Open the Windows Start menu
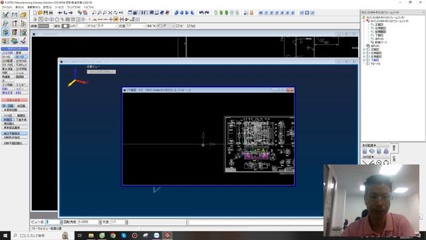The width and height of the screenshot is (426, 240). click(5, 235)
